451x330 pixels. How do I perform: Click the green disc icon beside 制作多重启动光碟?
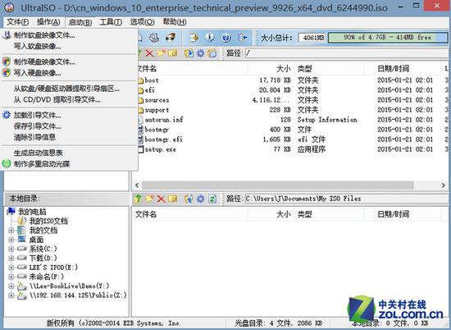pyautogui.click(x=7, y=164)
